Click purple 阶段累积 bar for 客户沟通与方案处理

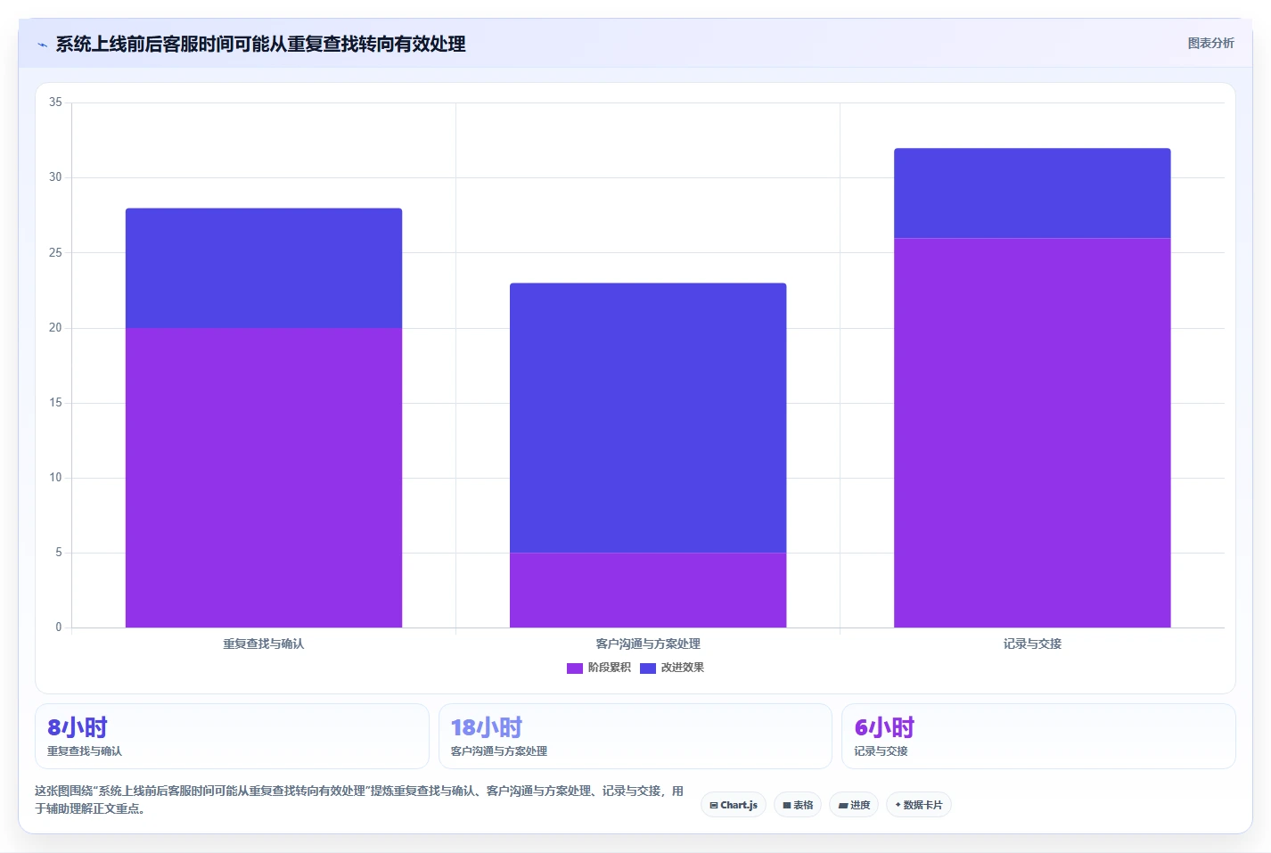pos(648,590)
